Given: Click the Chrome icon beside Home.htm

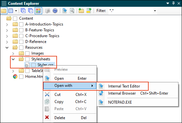Looking at the screenshot, I should (15, 77).
